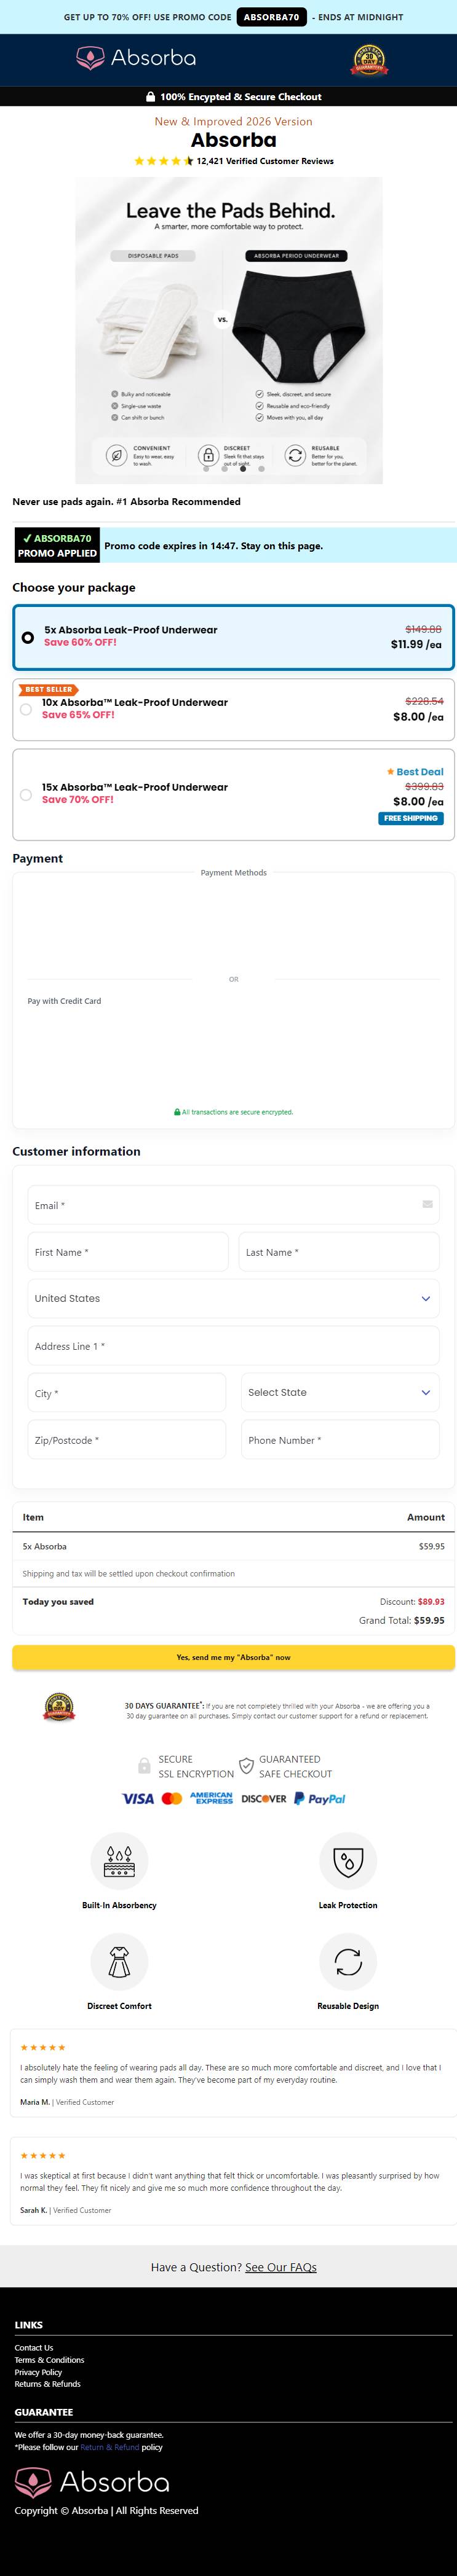Click Yes, send me my Absorba now button
The image size is (457, 2576).
[x=234, y=1657]
